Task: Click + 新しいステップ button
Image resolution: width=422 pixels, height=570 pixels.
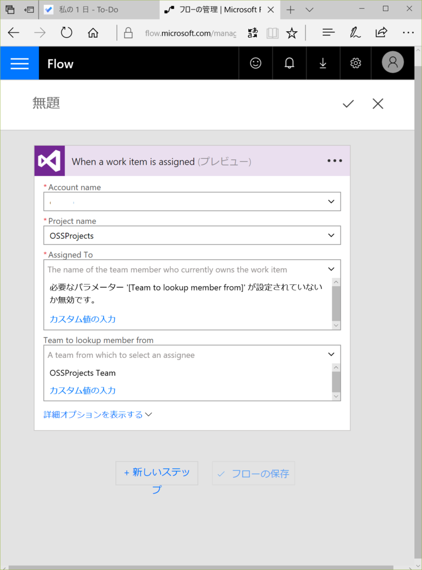Action: coord(157,473)
